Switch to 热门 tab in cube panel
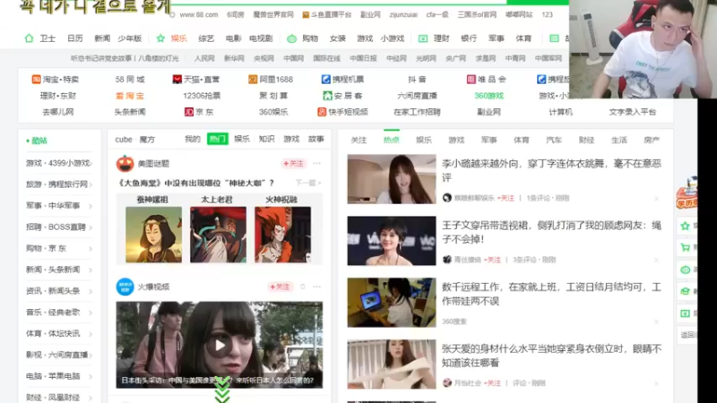This screenshot has height=403, width=717. coord(217,139)
